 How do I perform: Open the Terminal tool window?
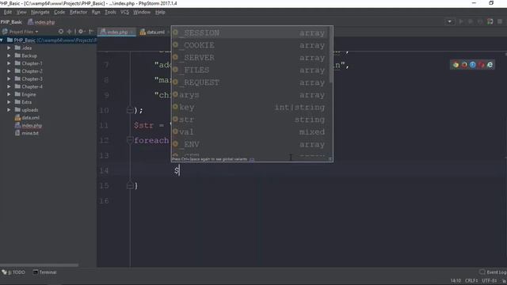44,272
